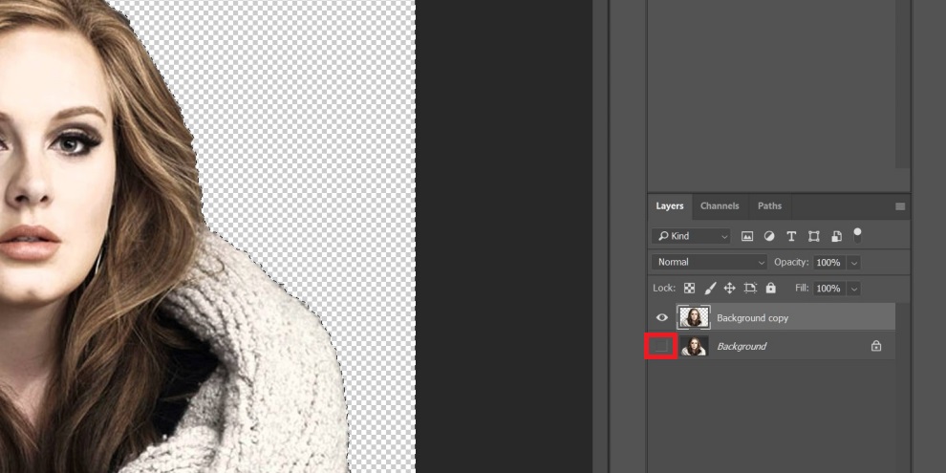Lock all padlock icon in Lock row
This screenshot has width=946, height=473.
pyautogui.click(x=770, y=288)
